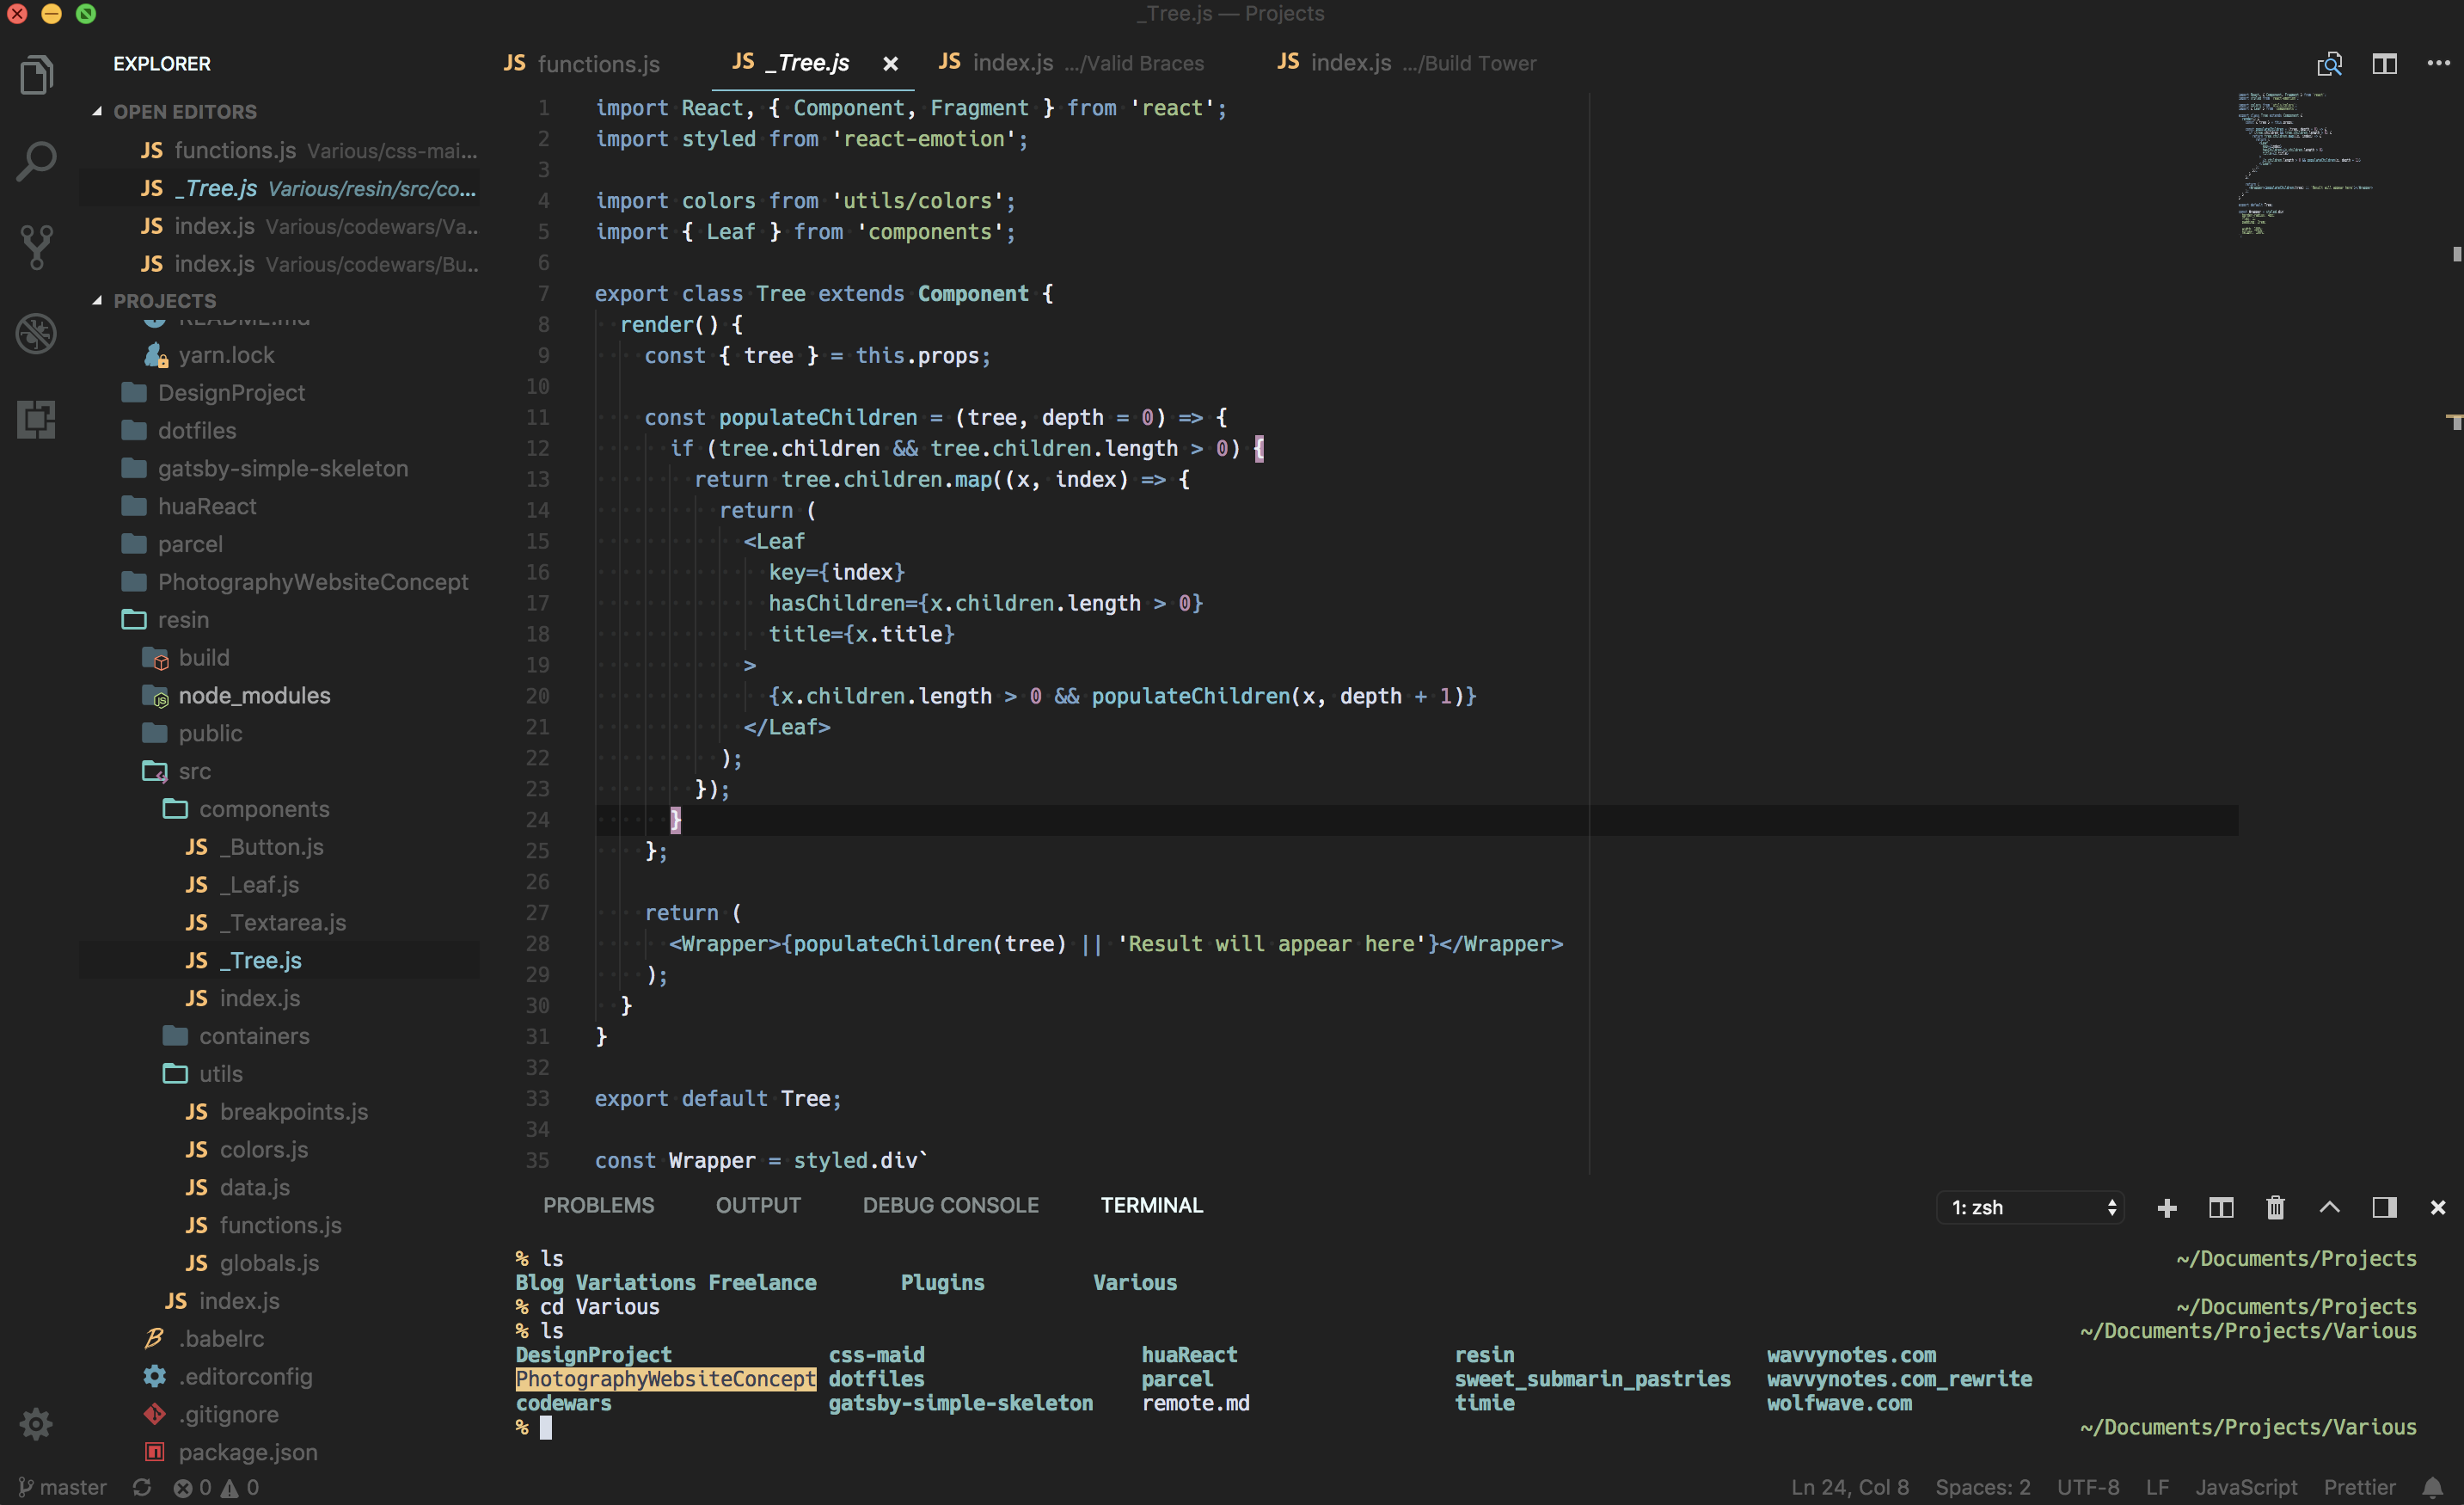Open notifications bell in status bar
2464x1505 pixels.
click(x=2432, y=1487)
